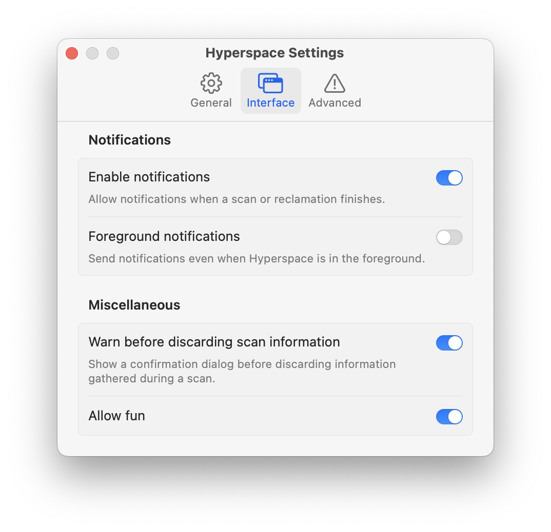Viewport: 551px width, 532px height.
Task: Switch to the Advanced tab label
Action: click(x=334, y=103)
